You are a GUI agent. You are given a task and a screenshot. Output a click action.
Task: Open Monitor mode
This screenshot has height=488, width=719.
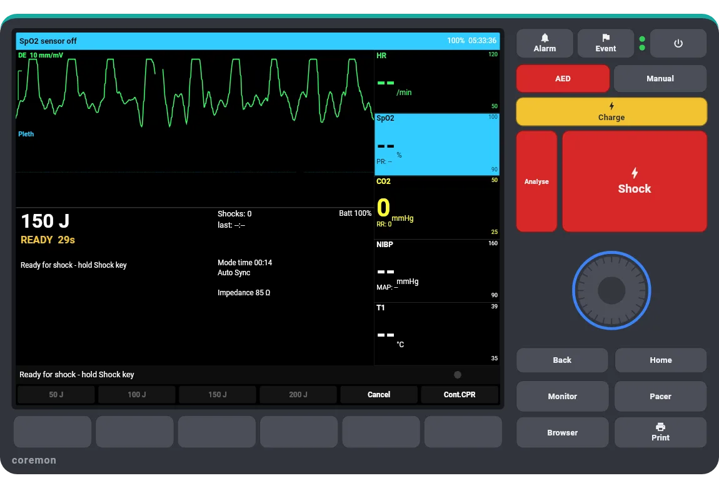[562, 396]
